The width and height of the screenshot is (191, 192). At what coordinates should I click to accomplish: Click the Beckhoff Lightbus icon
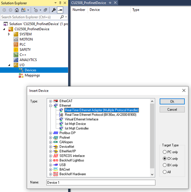point(56,160)
